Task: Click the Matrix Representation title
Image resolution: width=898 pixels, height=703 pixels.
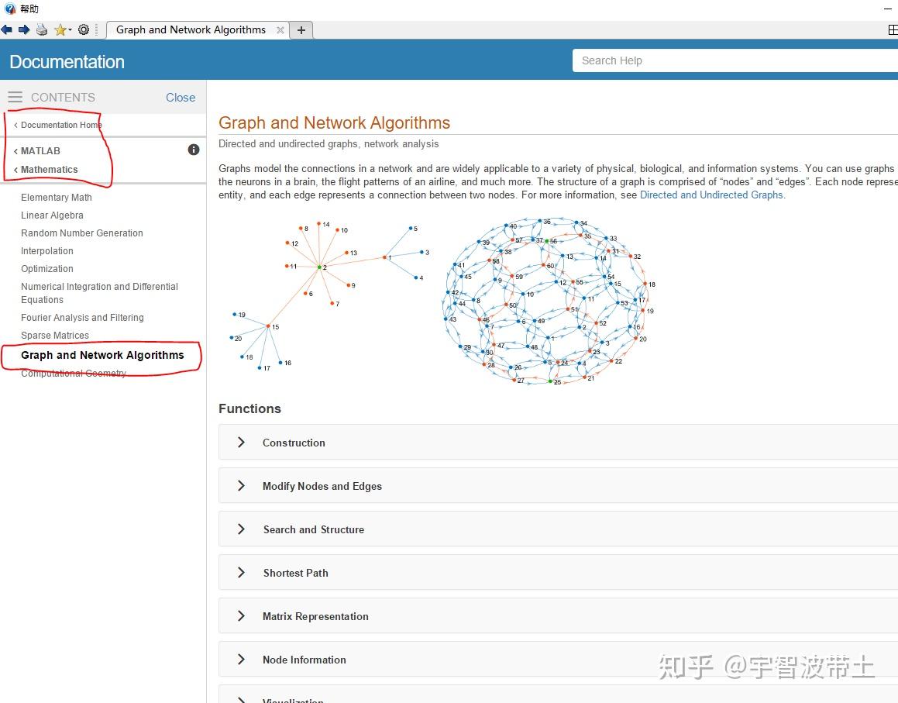Action: [315, 616]
